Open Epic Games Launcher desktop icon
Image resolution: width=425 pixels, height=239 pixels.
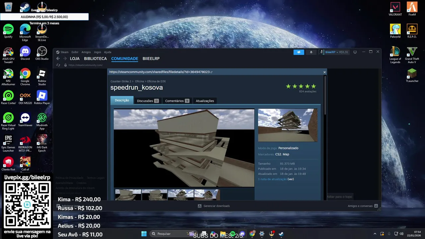[8, 143]
